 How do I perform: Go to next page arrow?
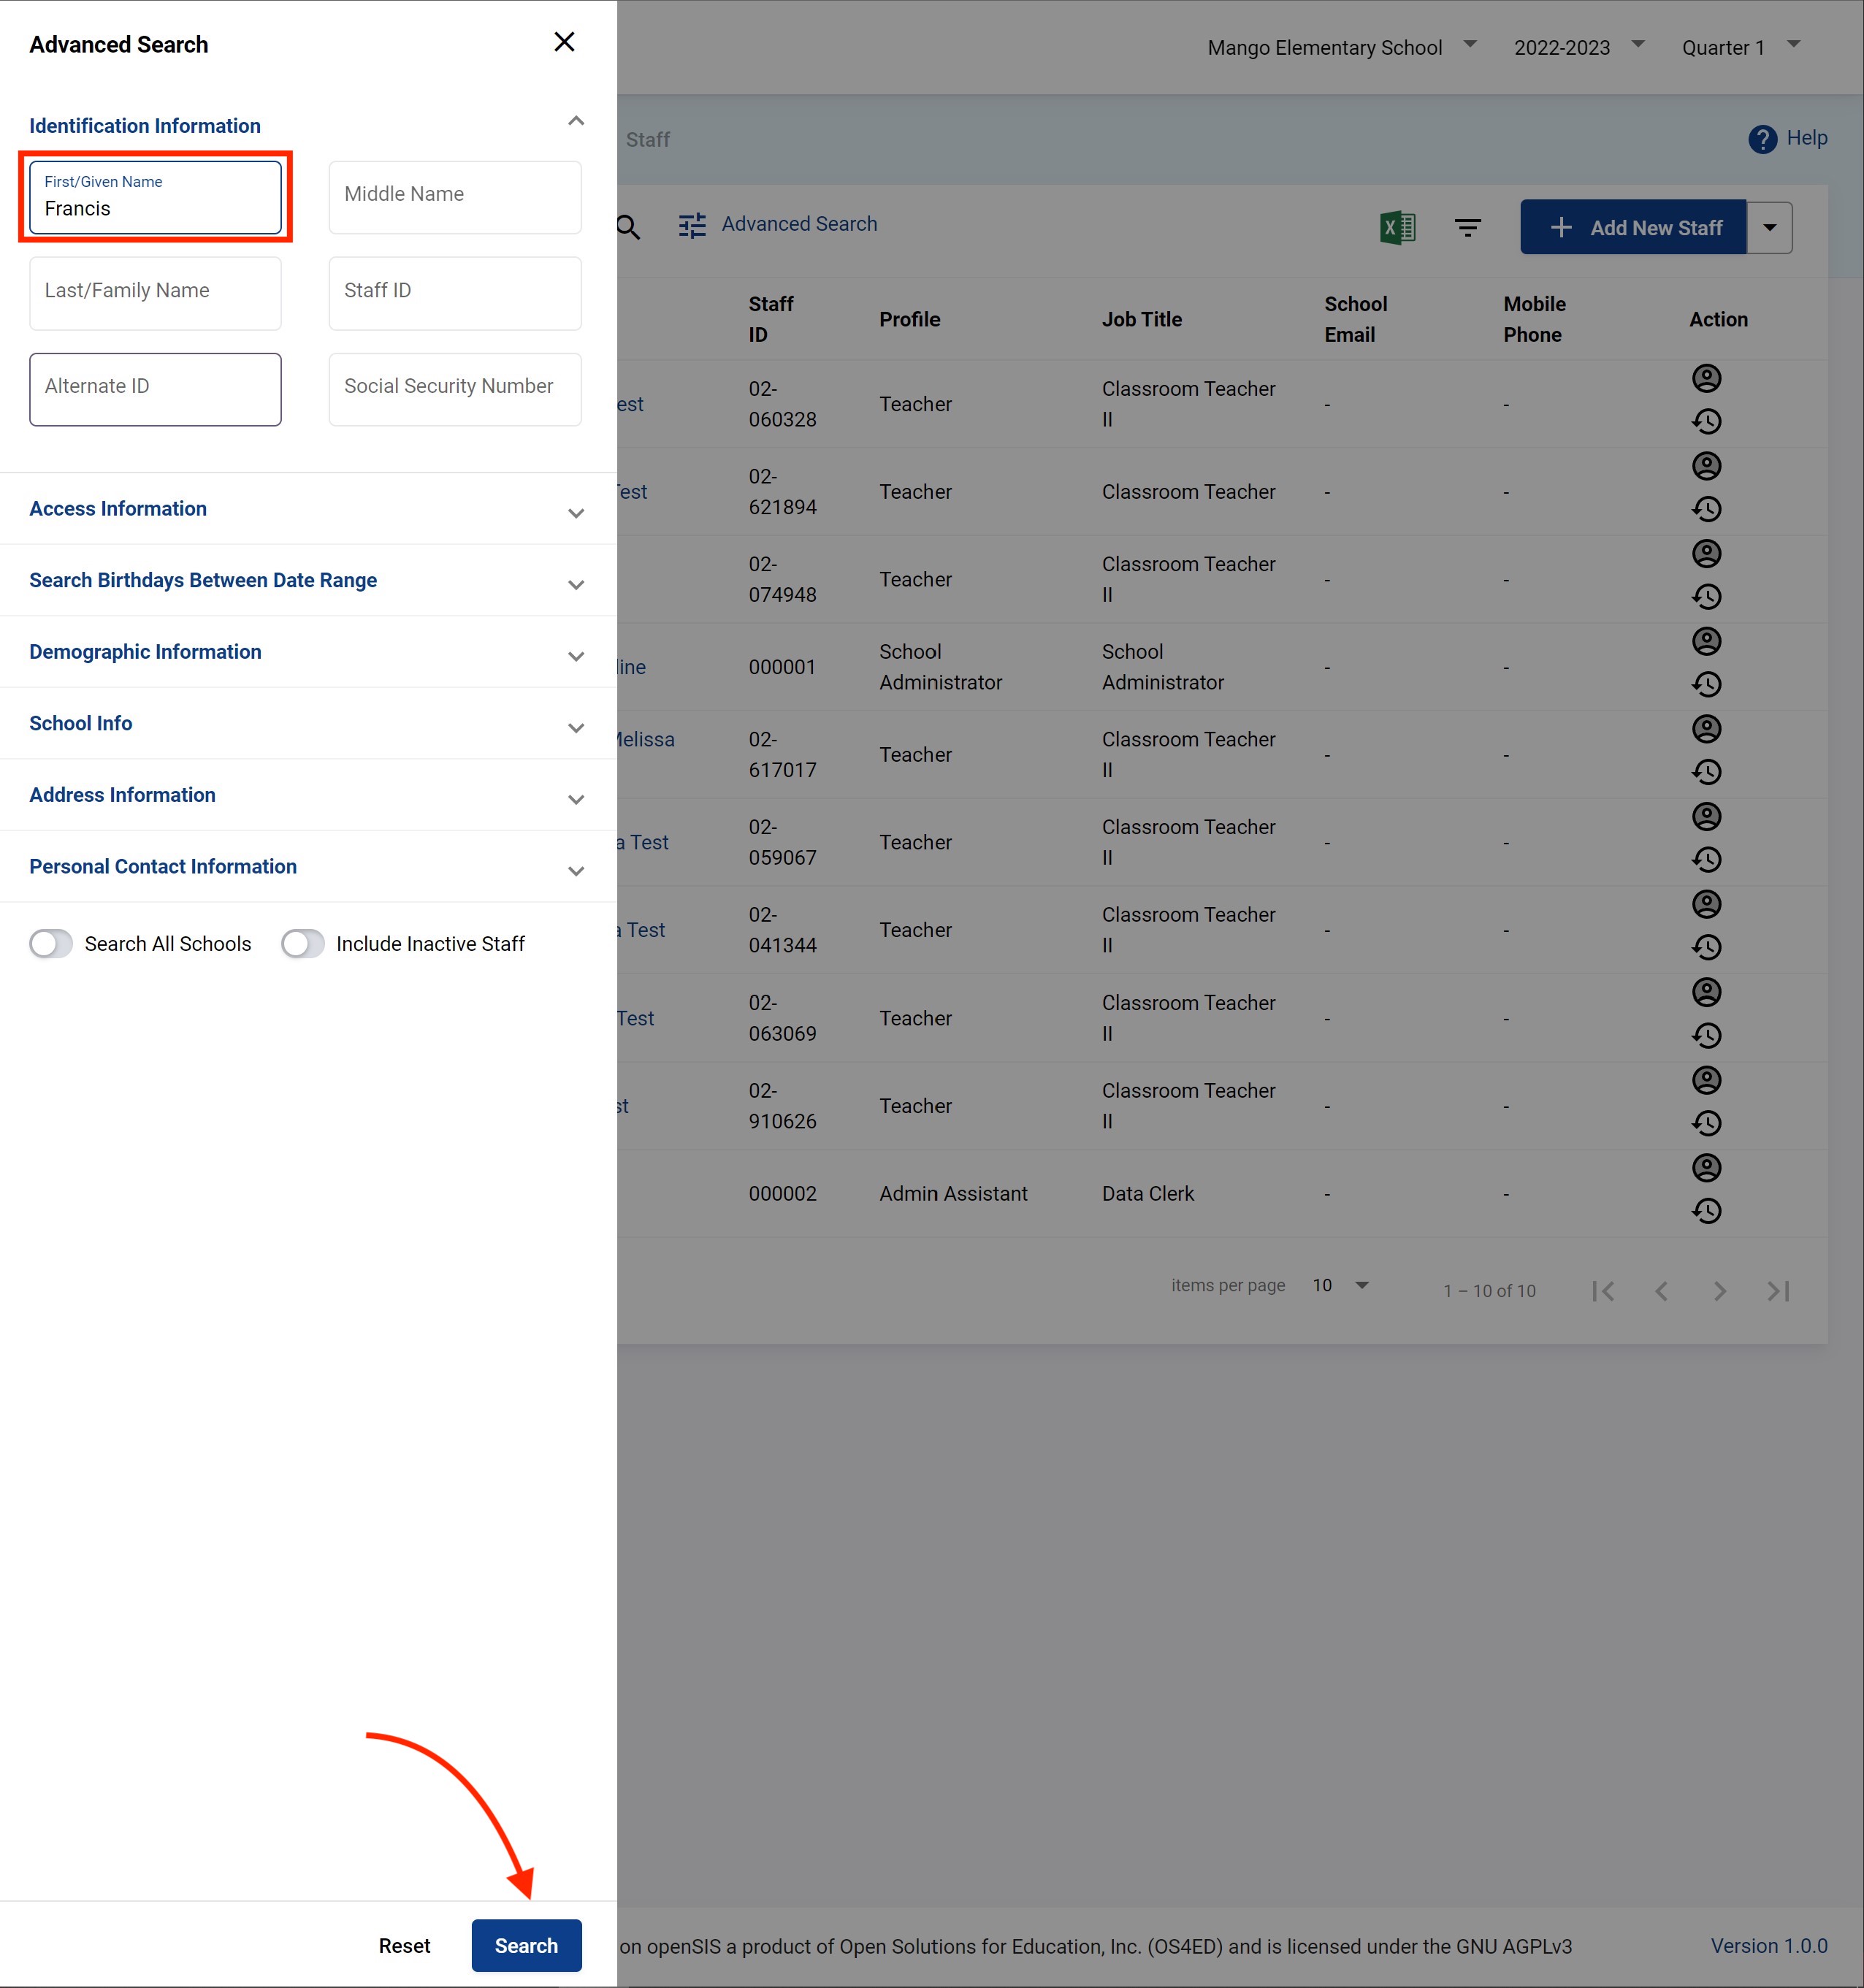click(x=1719, y=1291)
